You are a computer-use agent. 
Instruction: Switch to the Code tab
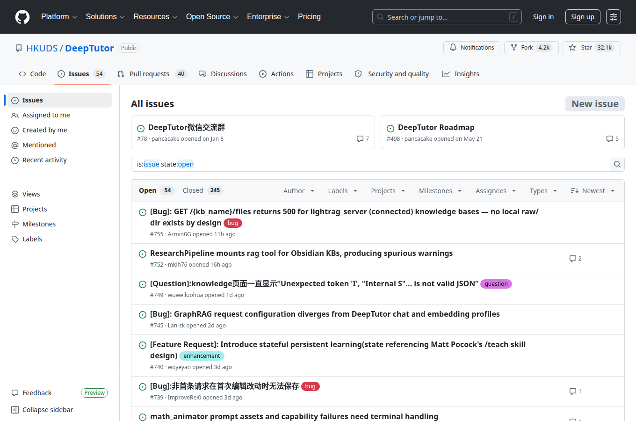(x=32, y=74)
